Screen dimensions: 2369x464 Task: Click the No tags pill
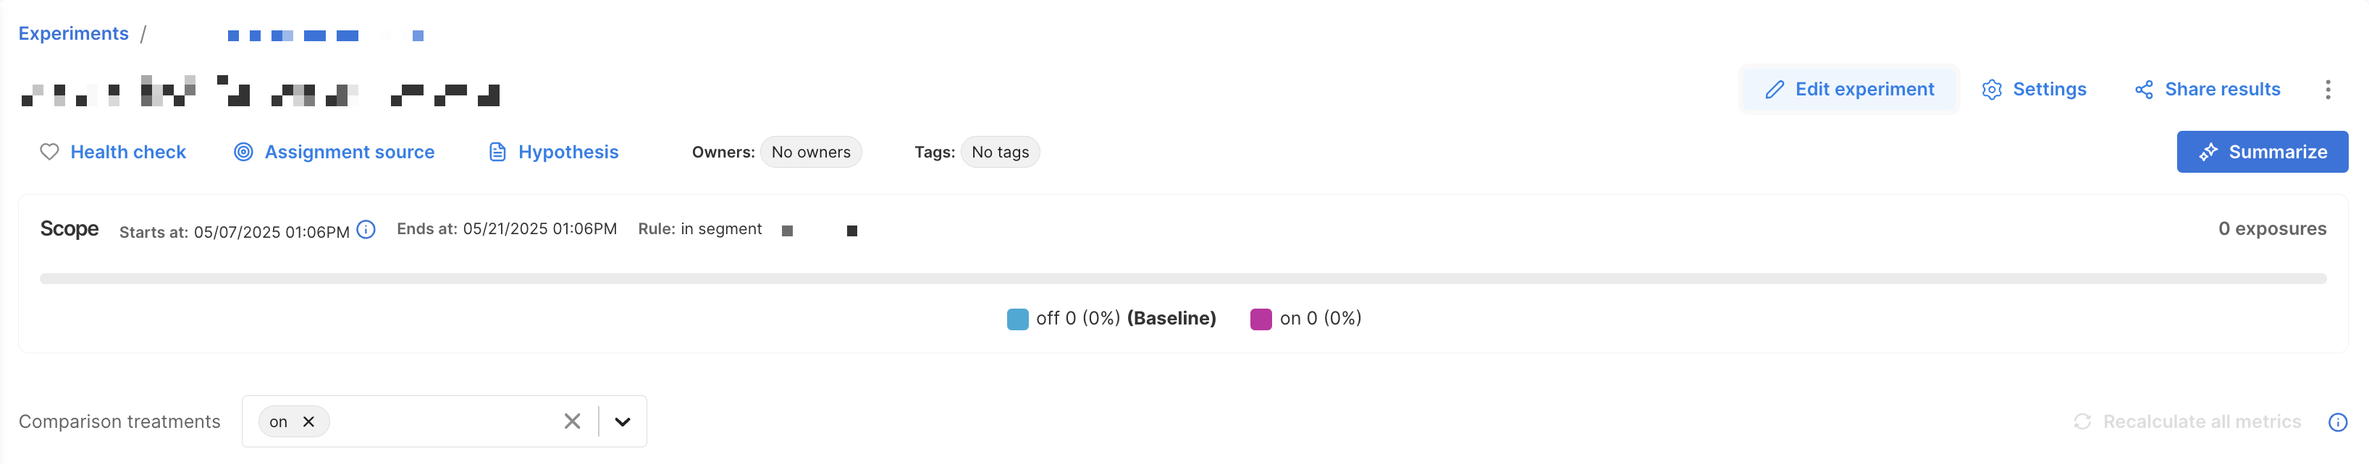coord(1000,152)
